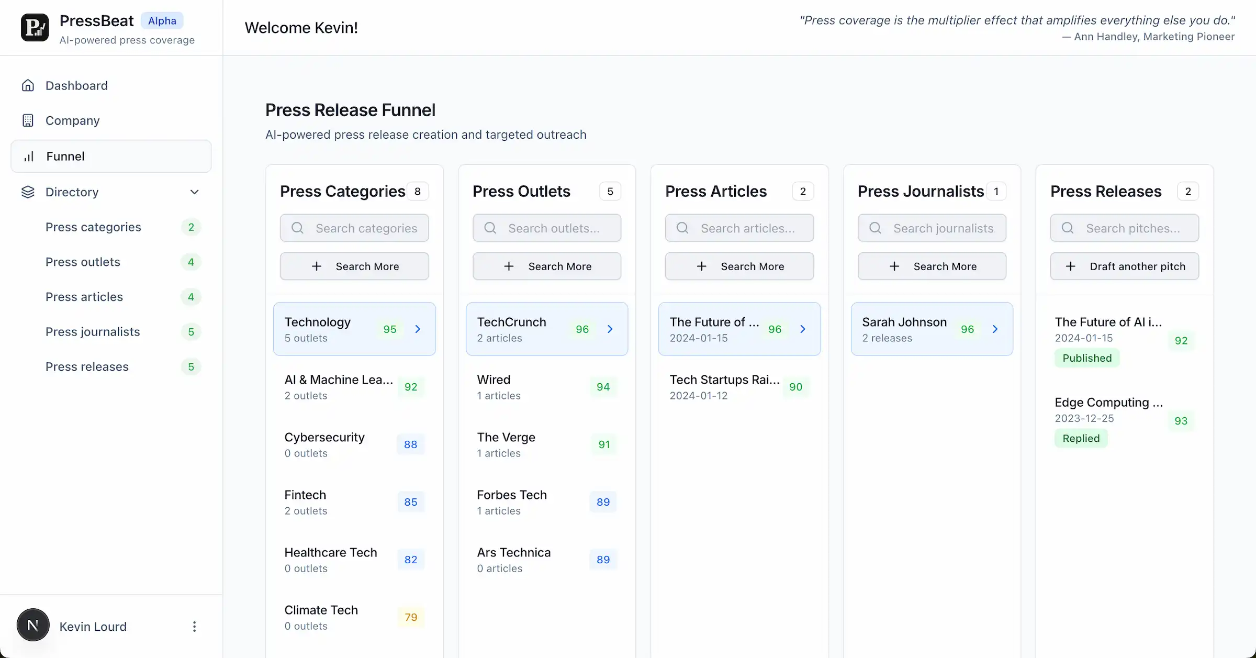
Task: Click the Funnel bar-chart icon
Action: [29, 156]
